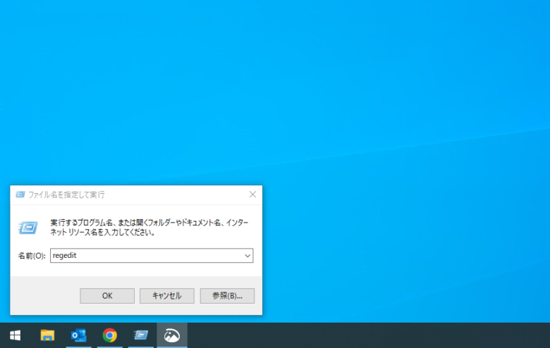
Task: Switch to Outlook in the taskbar
Action: click(x=78, y=335)
